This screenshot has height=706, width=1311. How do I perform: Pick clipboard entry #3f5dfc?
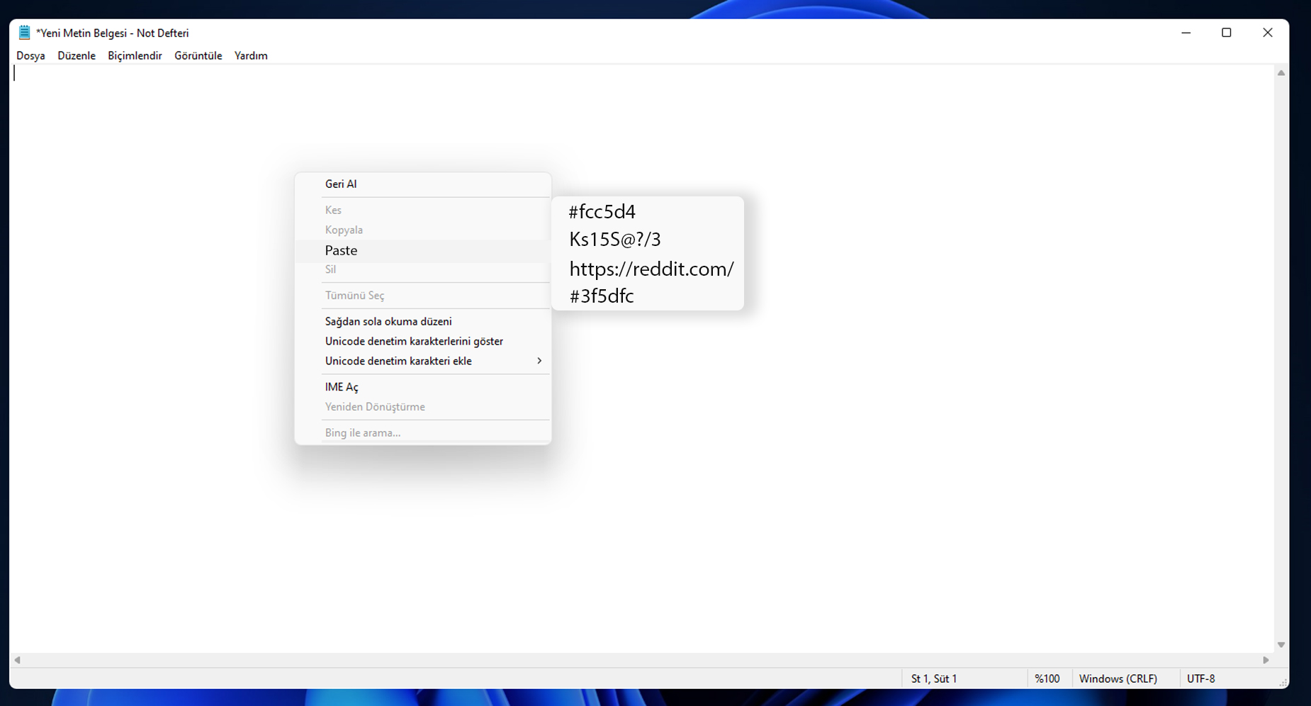602,296
